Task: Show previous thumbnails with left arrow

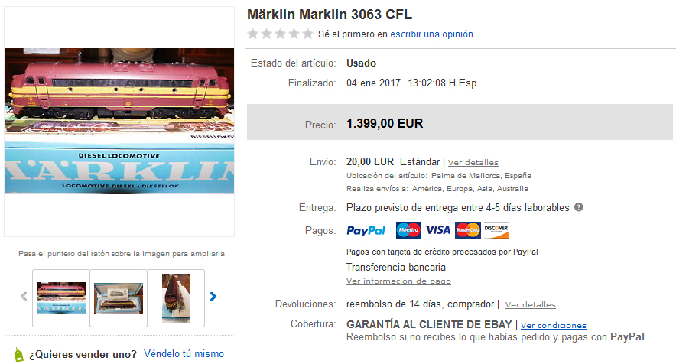Action: 24,297
